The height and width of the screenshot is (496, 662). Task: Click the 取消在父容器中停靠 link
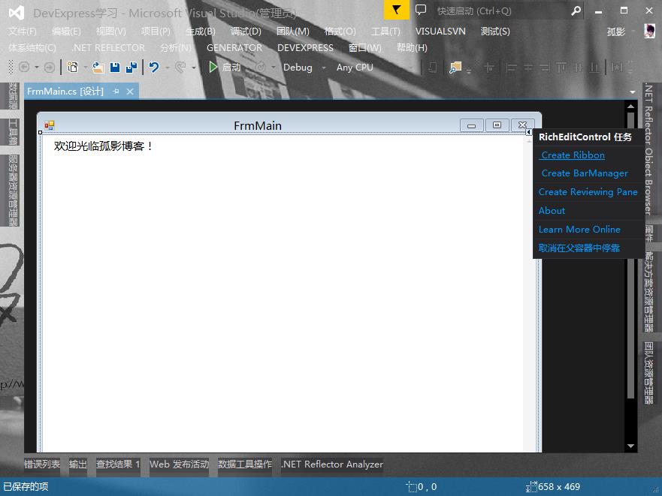[579, 248]
